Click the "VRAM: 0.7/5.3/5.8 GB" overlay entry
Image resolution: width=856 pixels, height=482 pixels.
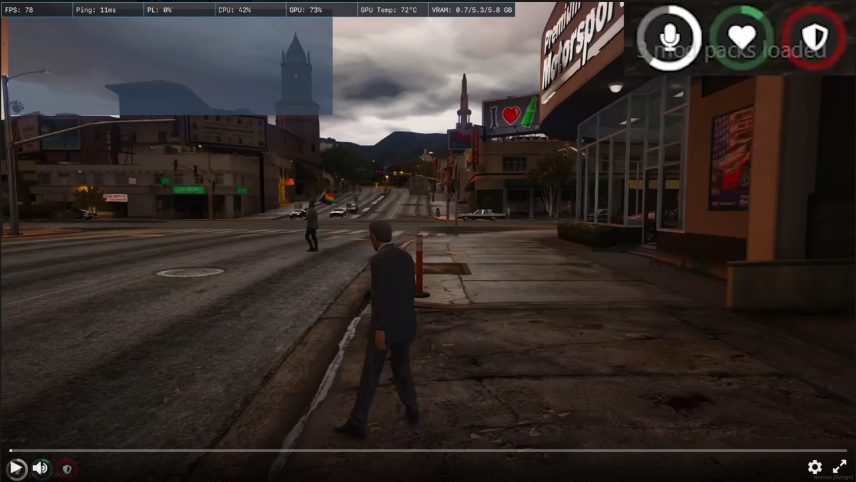coord(472,10)
